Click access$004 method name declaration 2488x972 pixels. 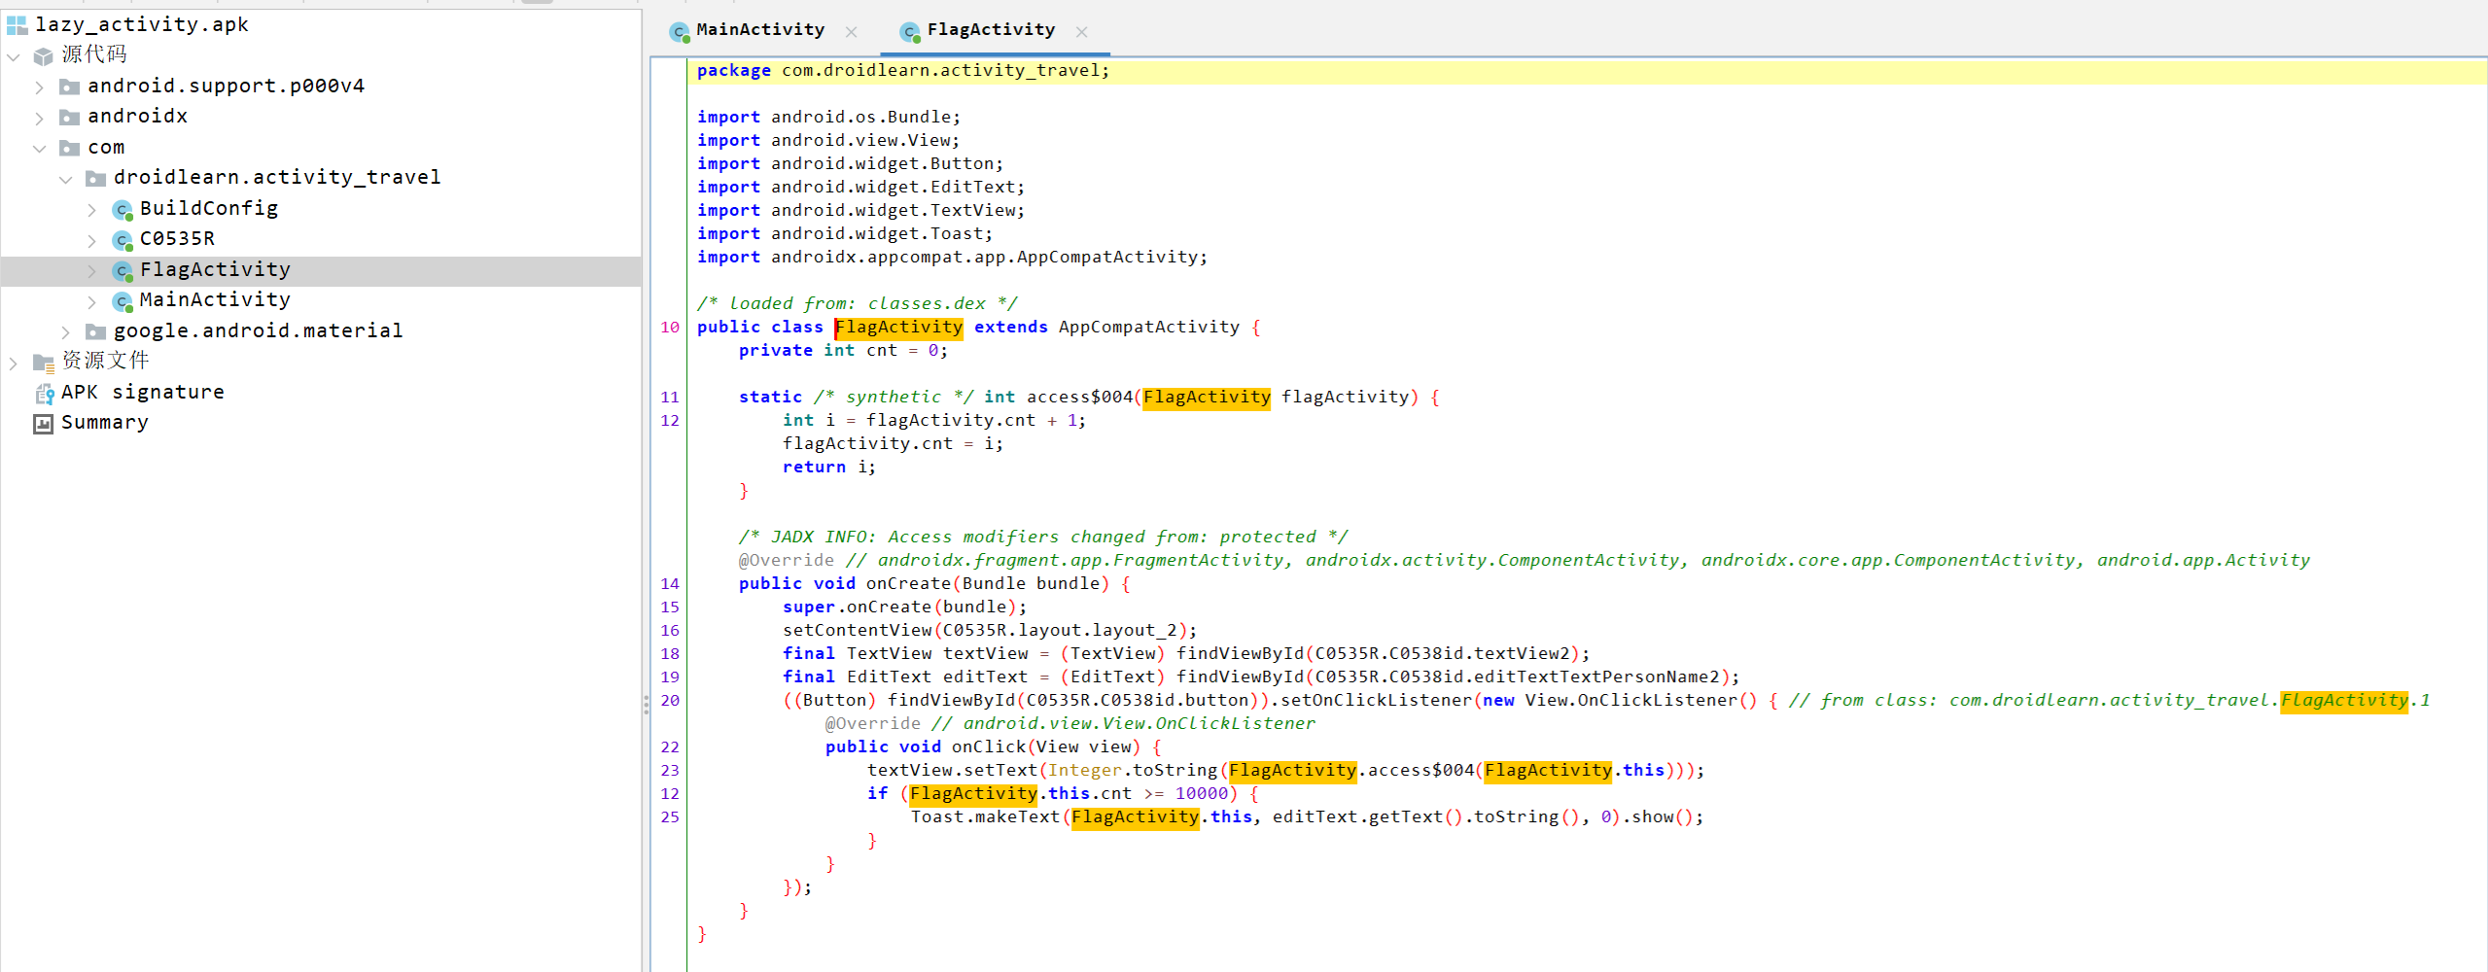[1079, 398]
